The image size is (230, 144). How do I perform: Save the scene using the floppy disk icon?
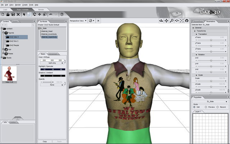(x=13, y=14)
